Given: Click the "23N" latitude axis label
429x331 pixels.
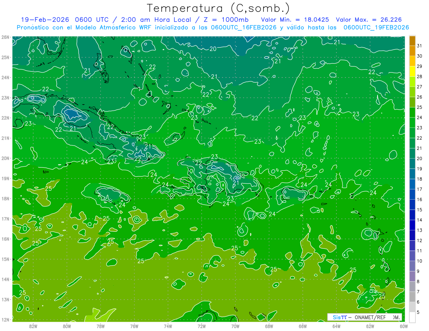Looking at the screenshot, I should 5,97.
